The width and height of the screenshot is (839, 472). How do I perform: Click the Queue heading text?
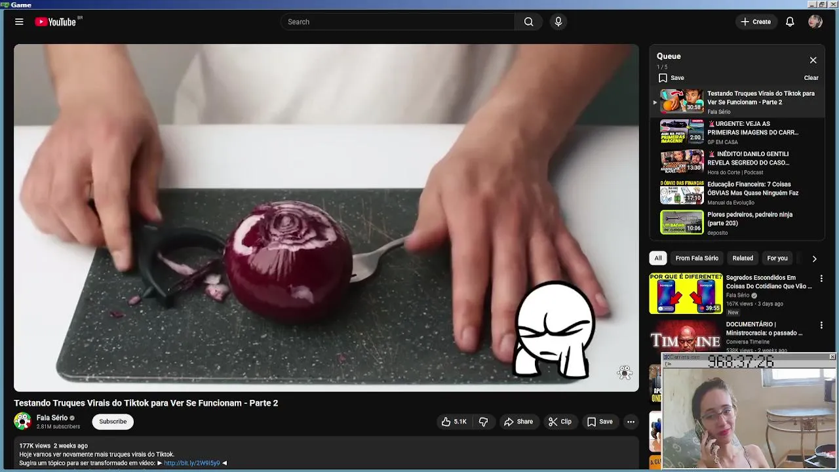coord(669,56)
